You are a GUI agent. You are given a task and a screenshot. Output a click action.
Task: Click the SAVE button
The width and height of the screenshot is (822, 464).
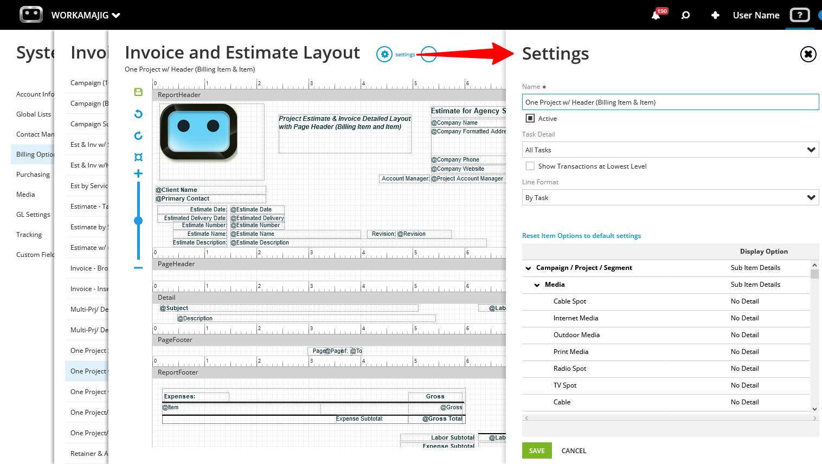(537, 450)
